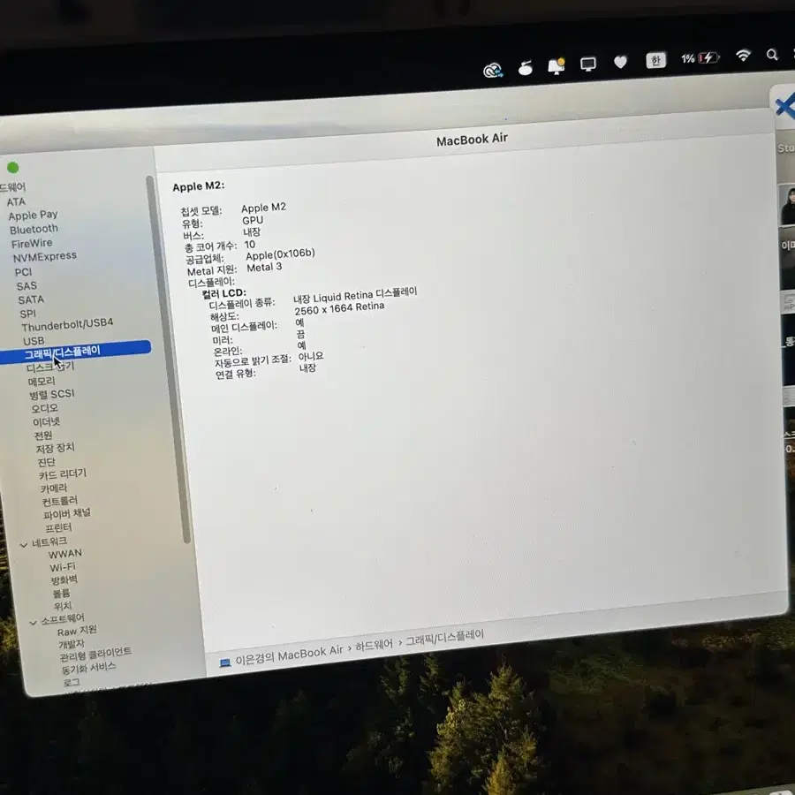
Task: Open Raw 지원 under 소프트웨어
Action: (x=77, y=632)
